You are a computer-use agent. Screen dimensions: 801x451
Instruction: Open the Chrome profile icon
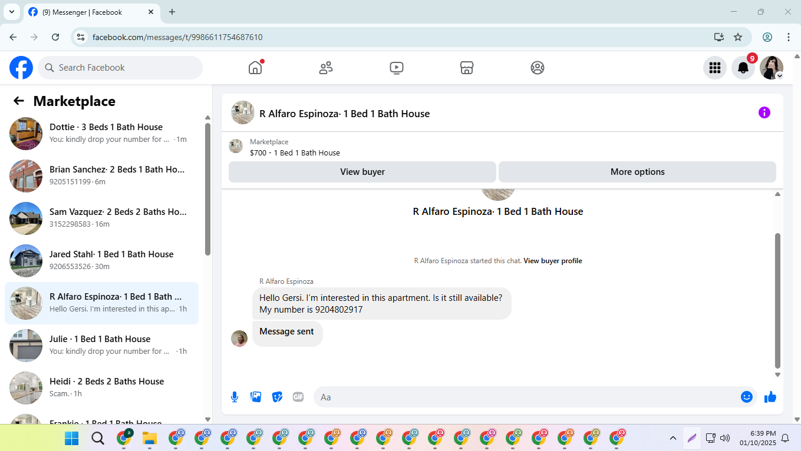coord(767,37)
